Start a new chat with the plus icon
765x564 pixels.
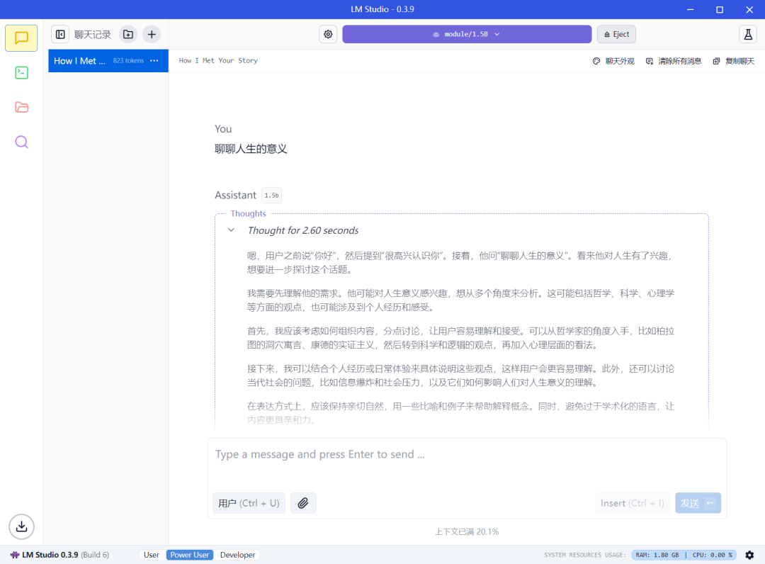[x=152, y=34]
